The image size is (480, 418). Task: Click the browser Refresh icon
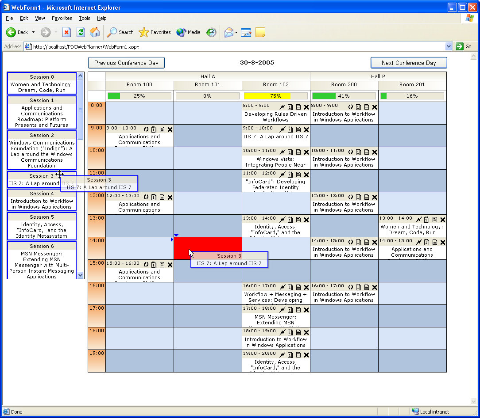81,32
